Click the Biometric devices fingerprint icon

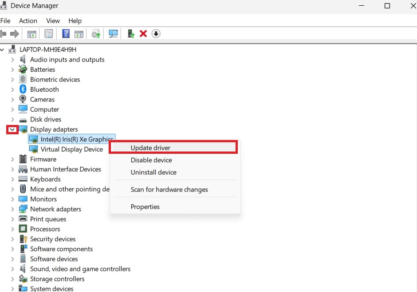click(23, 79)
